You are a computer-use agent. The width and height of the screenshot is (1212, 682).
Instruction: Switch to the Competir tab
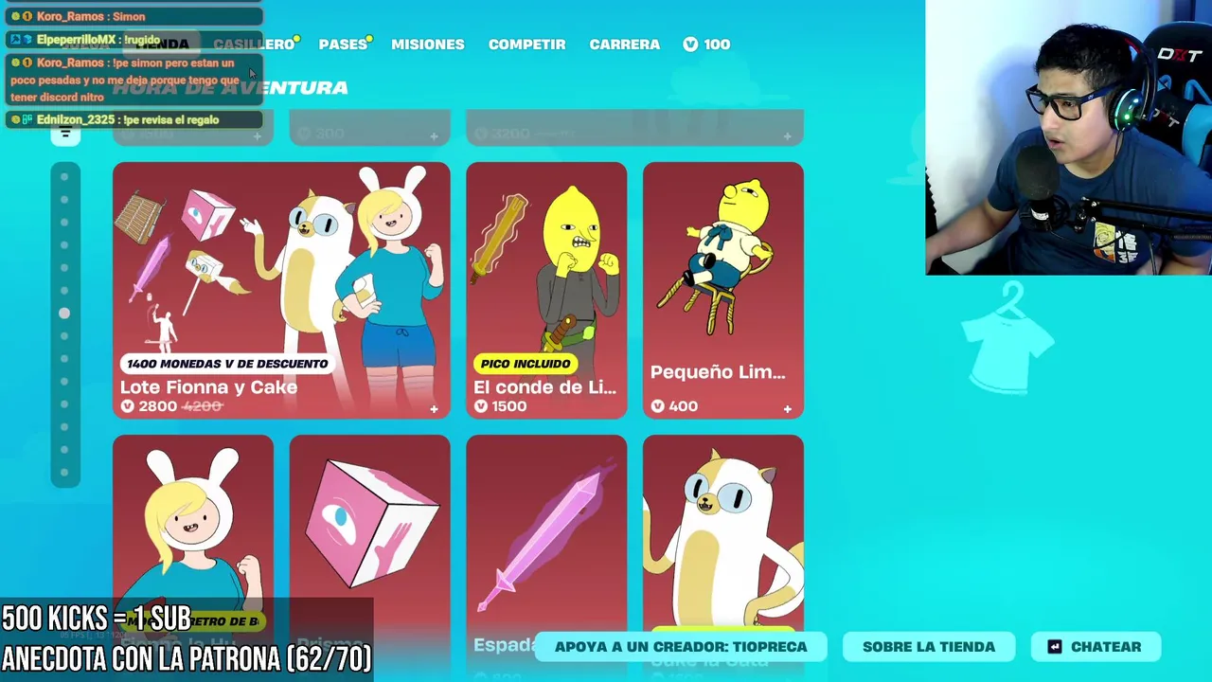[526, 44]
